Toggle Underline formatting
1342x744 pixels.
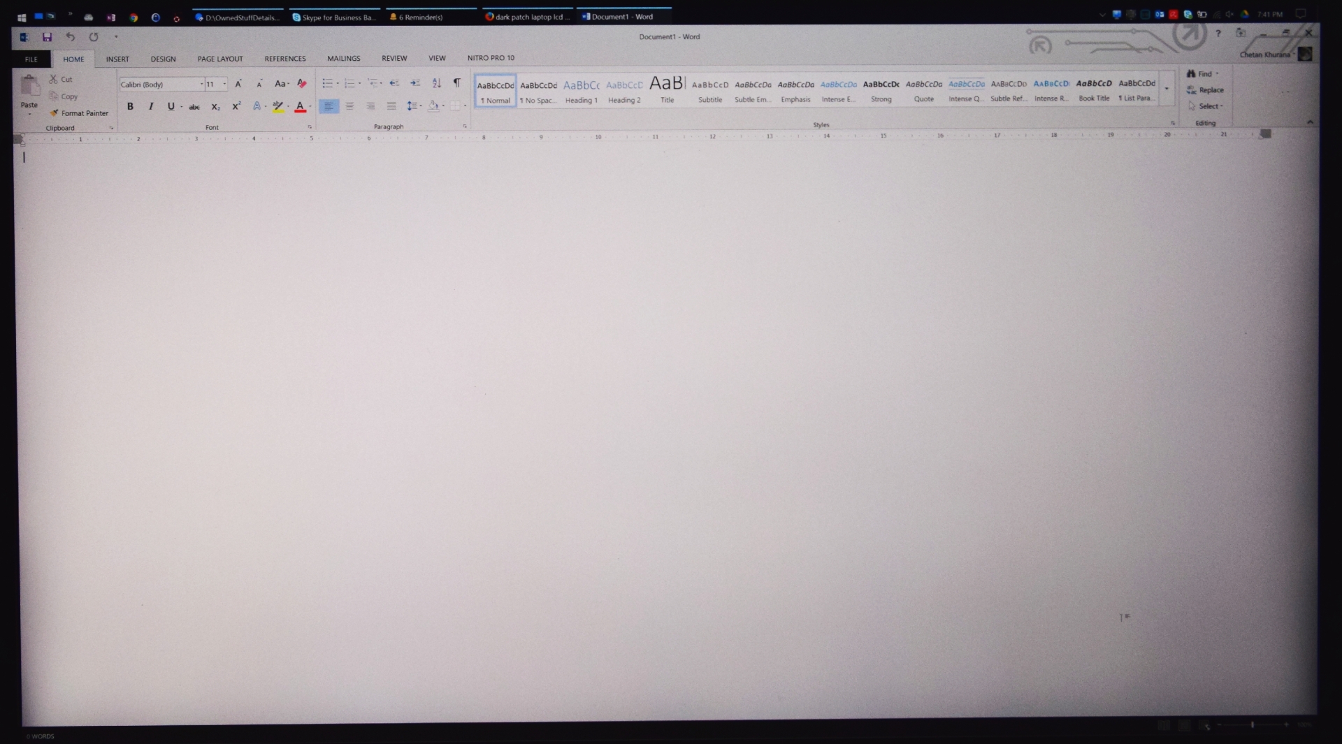(171, 107)
